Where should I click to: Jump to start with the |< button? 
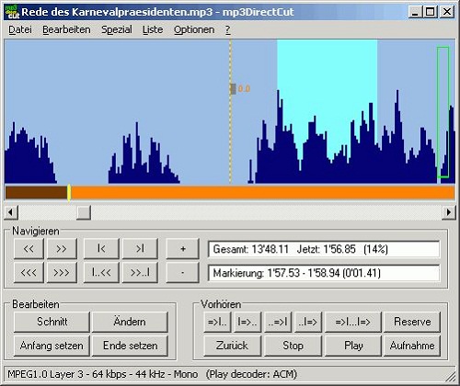click(x=101, y=249)
